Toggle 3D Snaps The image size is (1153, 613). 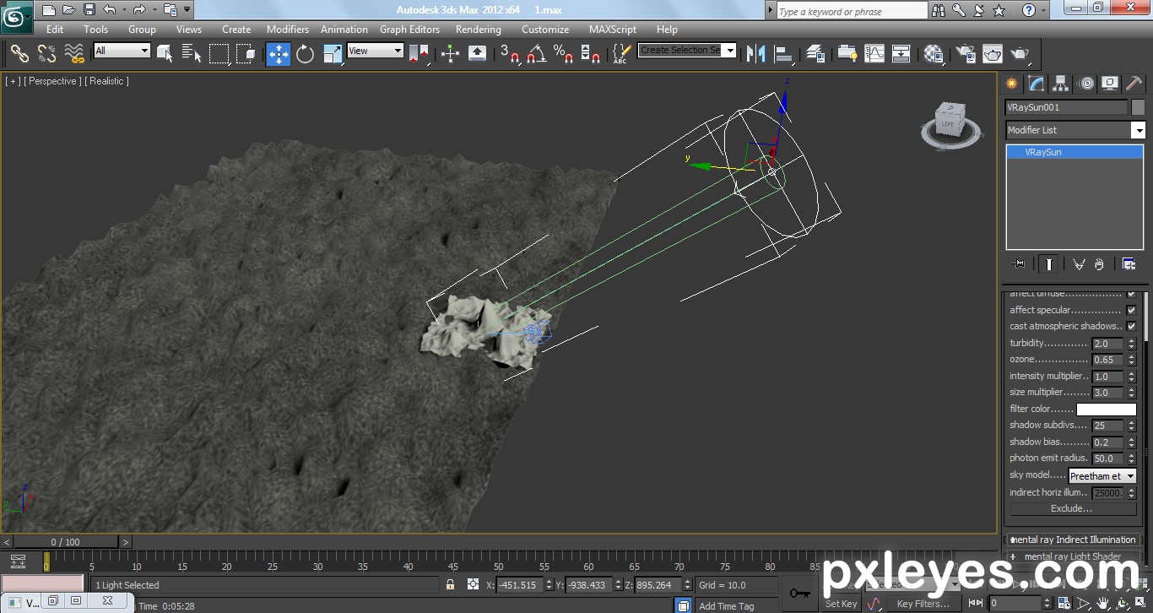(510, 54)
